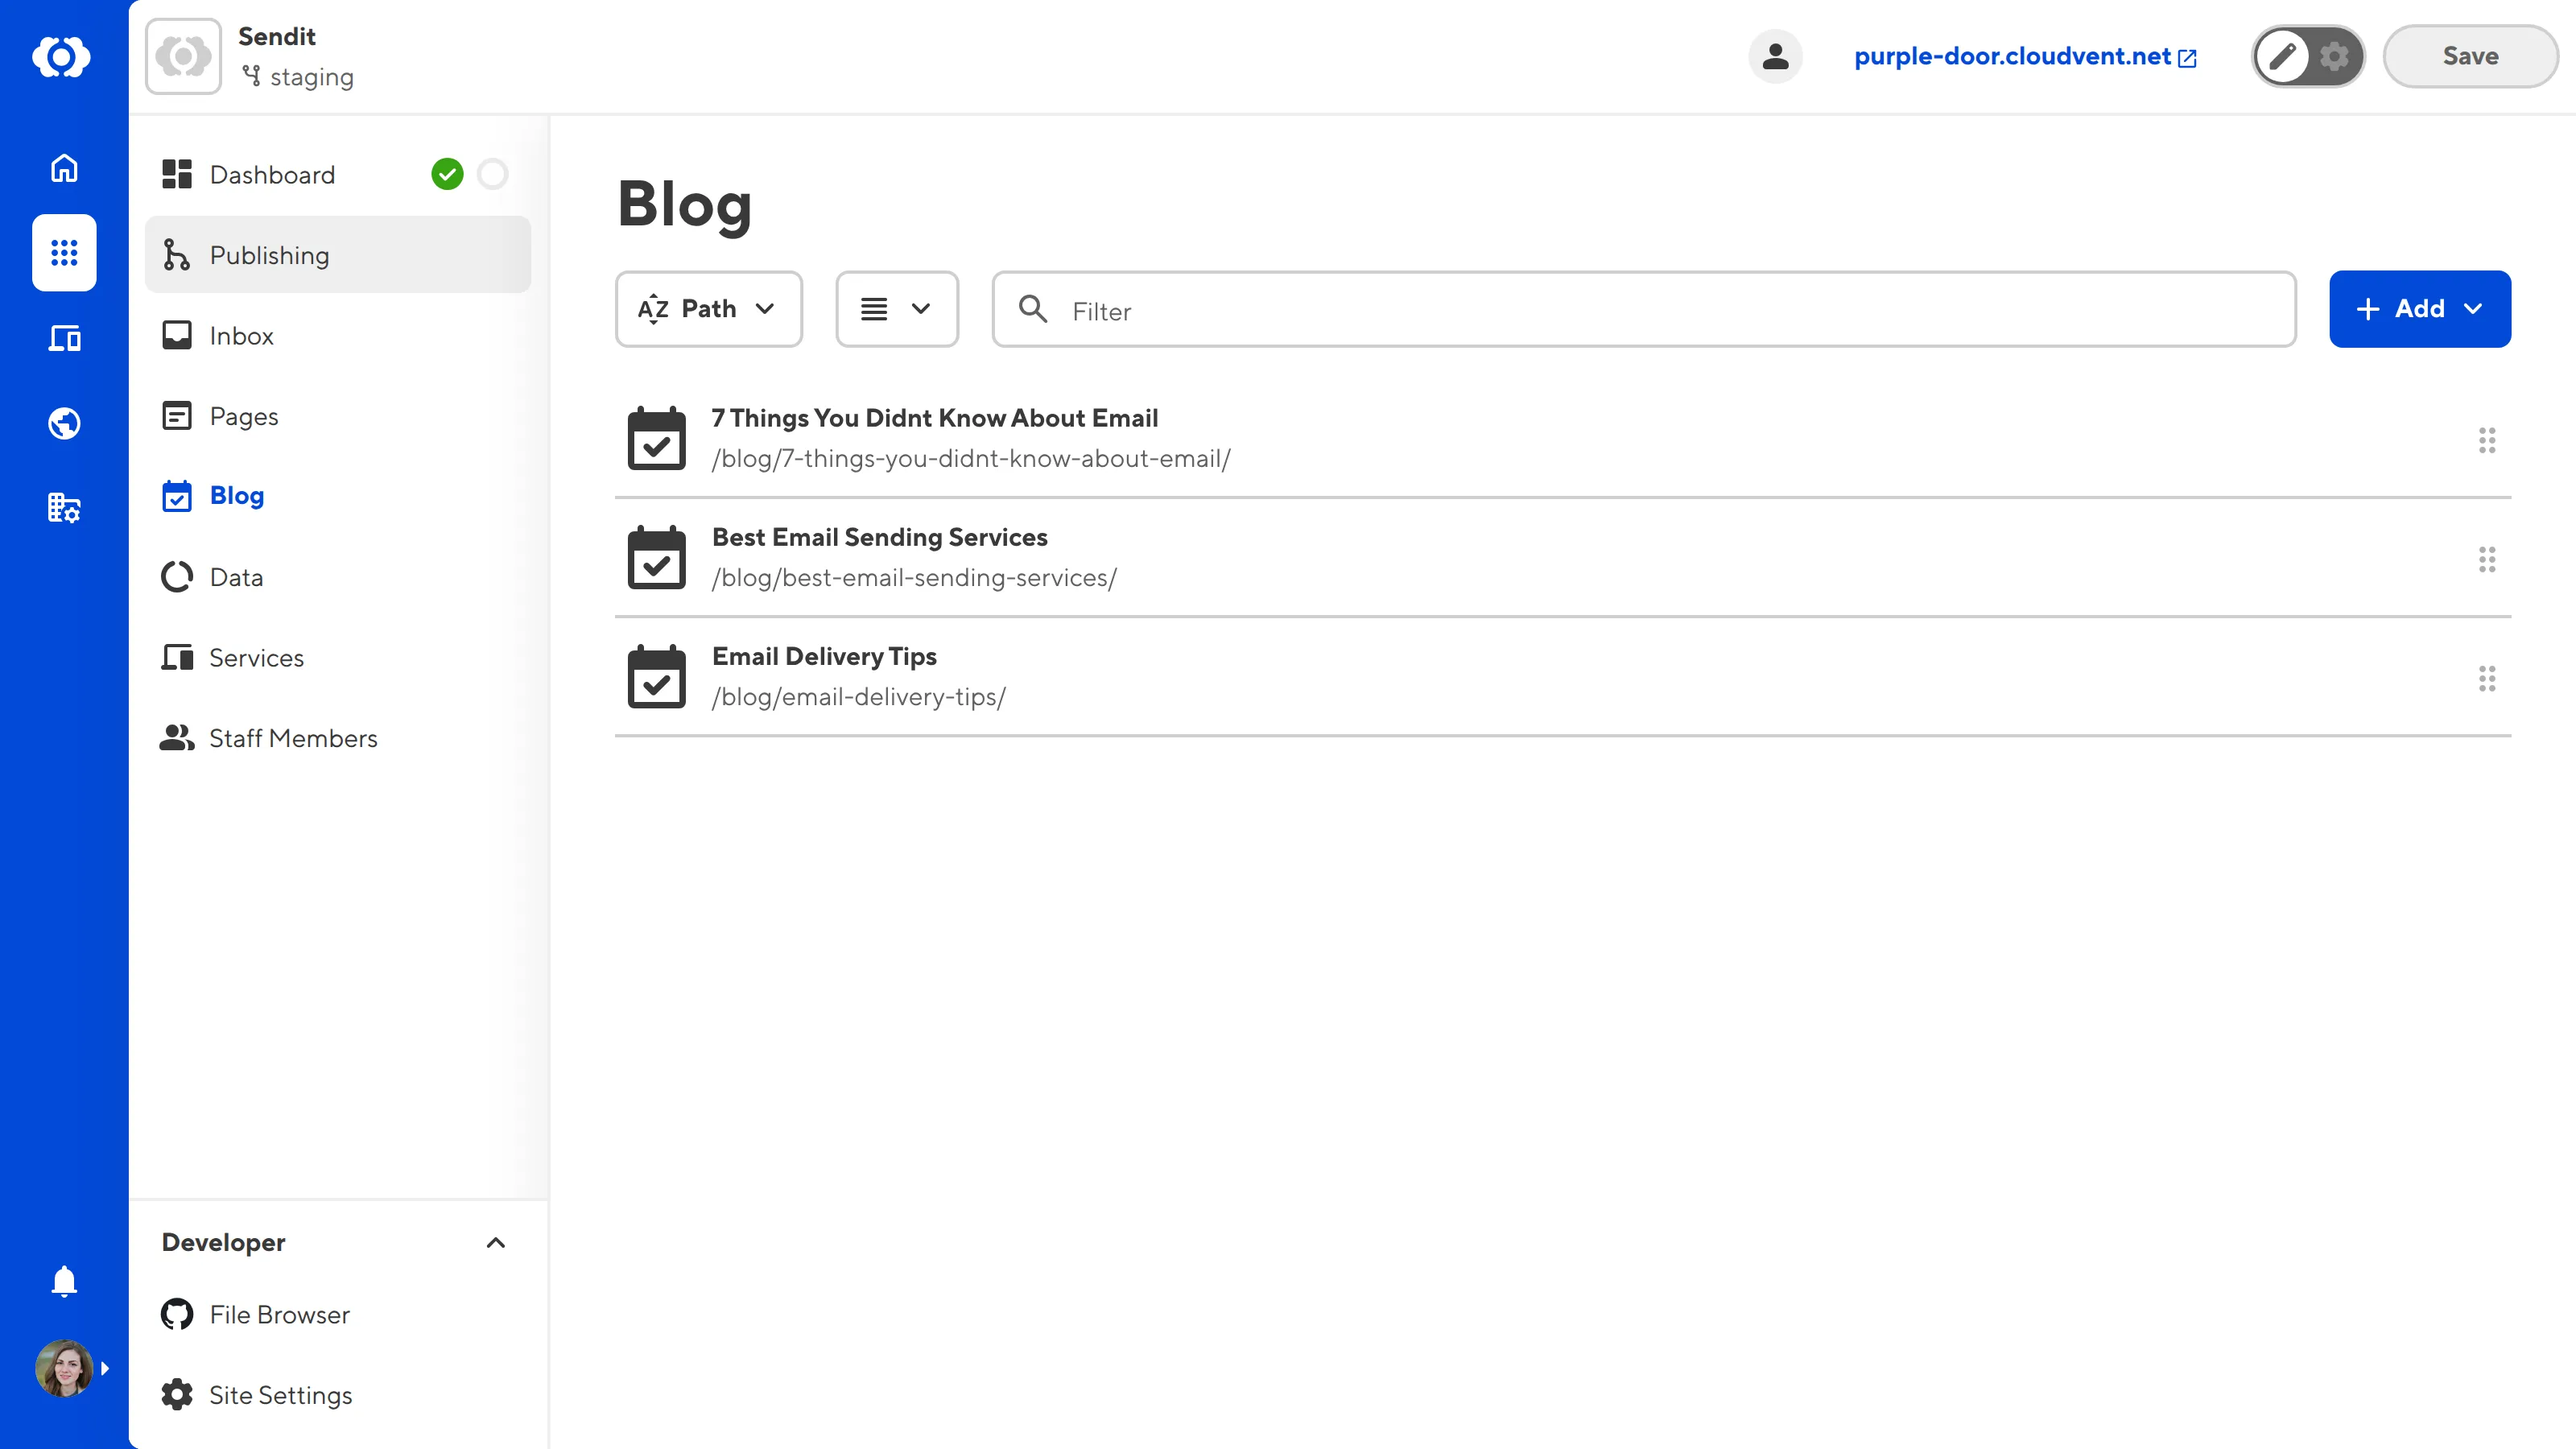The image size is (2576, 1449).
Task: Toggle between editing and settings mode
Action: click(2307, 56)
